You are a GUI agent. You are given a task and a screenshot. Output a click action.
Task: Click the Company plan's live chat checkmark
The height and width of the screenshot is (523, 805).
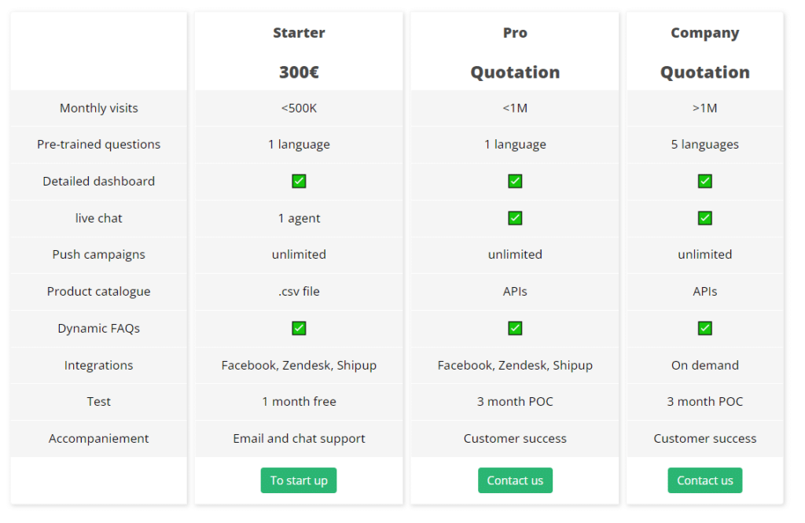[705, 218]
